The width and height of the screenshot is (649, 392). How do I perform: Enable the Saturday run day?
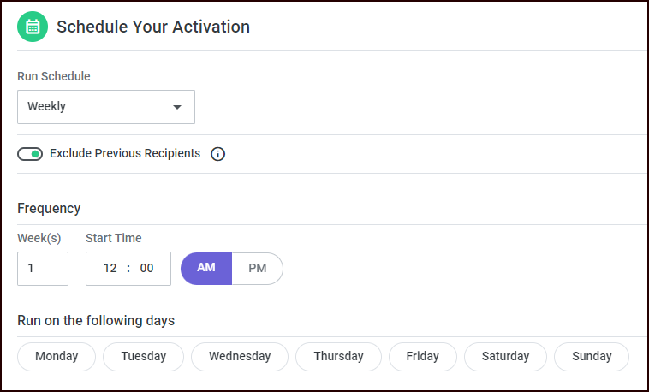[x=505, y=356]
